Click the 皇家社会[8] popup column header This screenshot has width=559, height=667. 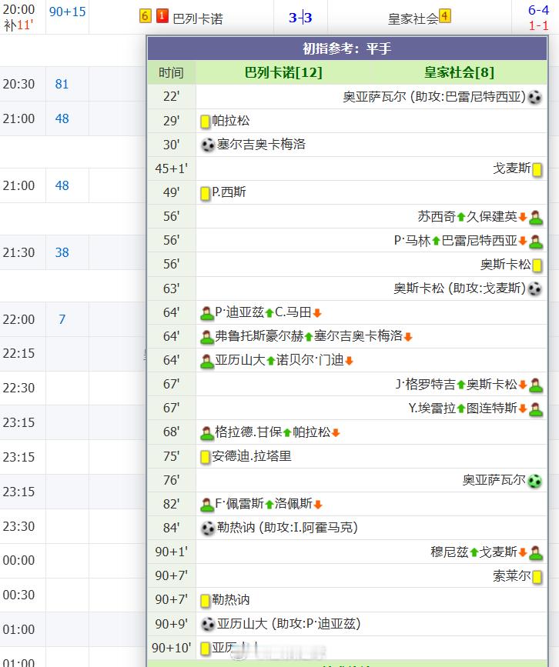(459, 72)
